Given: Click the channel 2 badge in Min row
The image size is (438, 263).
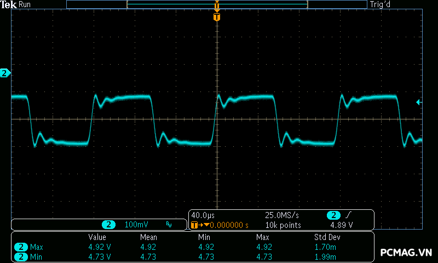Looking at the screenshot, I should pyautogui.click(x=21, y=256).
